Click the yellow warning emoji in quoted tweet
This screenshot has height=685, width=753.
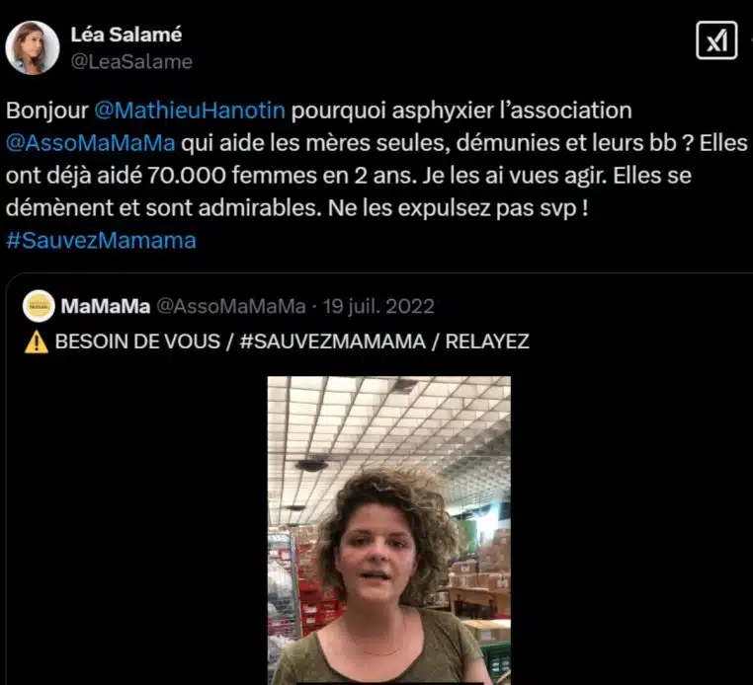pos(36,342)
